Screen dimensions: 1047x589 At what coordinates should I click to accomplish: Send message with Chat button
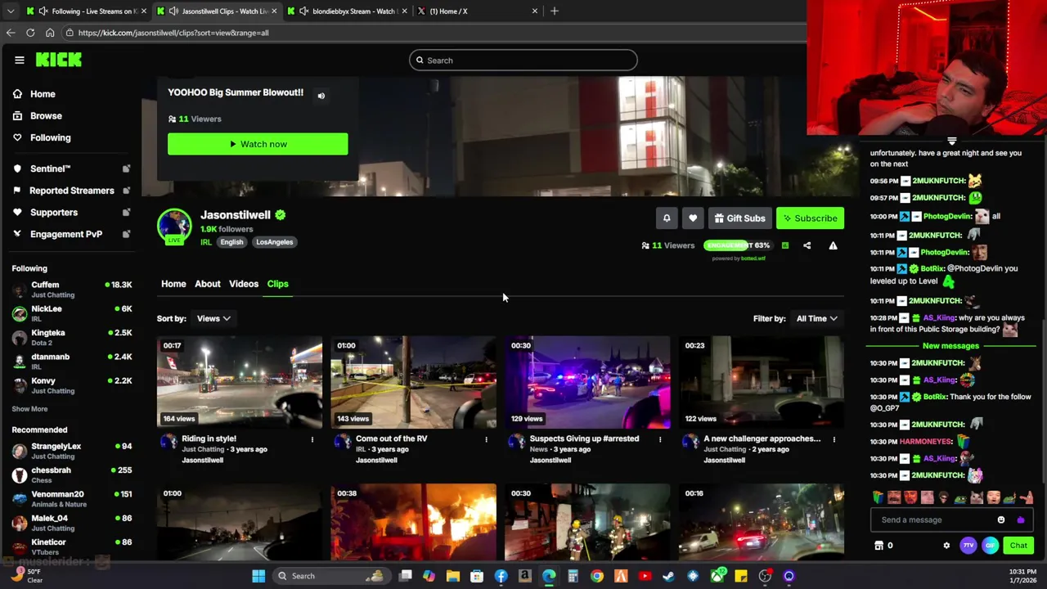(1018, 546)
